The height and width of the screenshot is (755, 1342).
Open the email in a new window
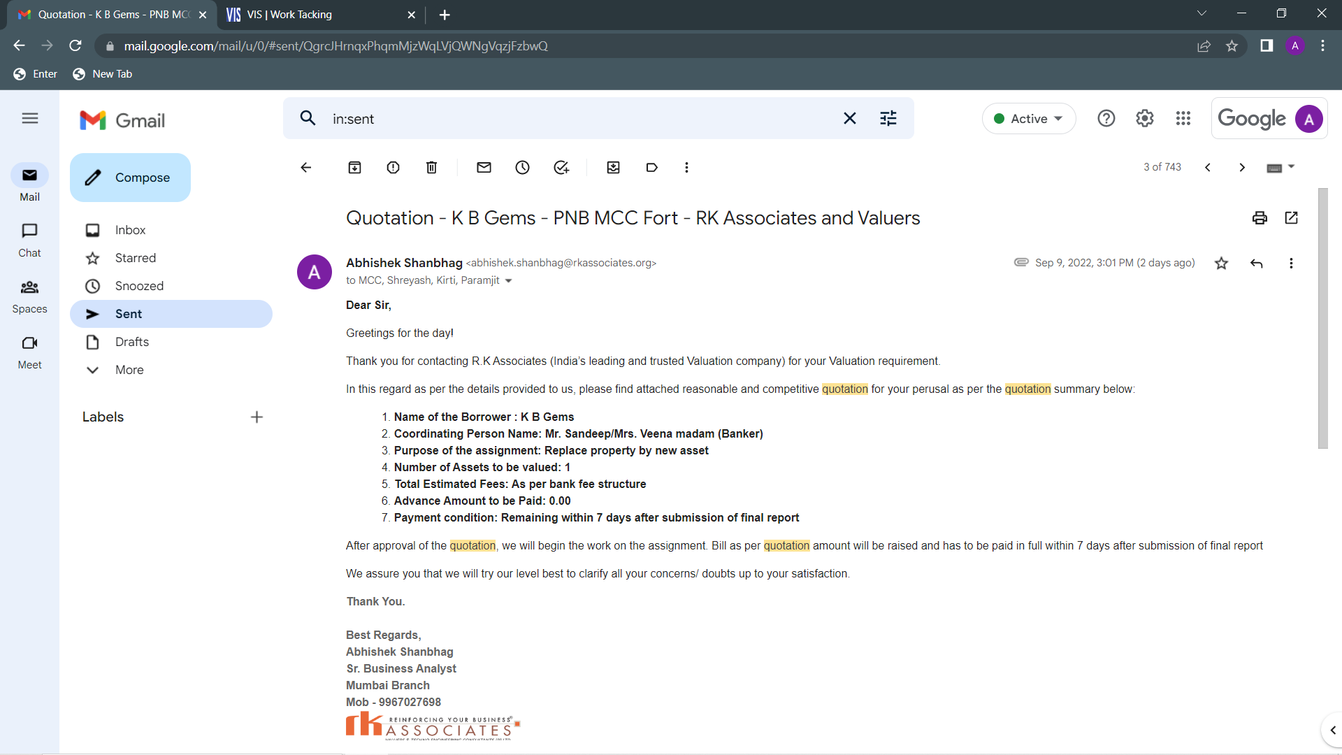pyautogui.click(x=1291, y=218)
